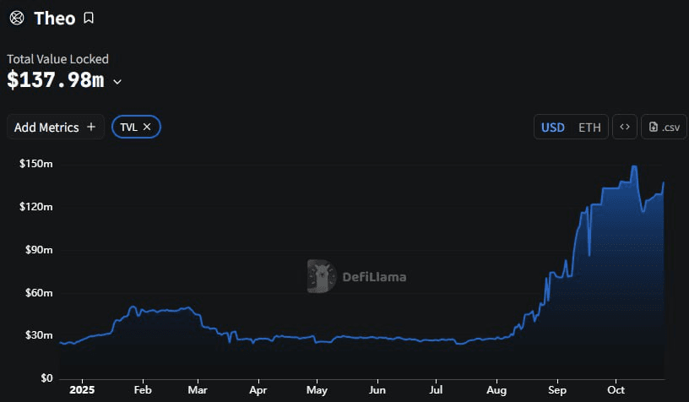
Task: Expand the Total Value Locked breakdown chevron
Action: point(117,82)
